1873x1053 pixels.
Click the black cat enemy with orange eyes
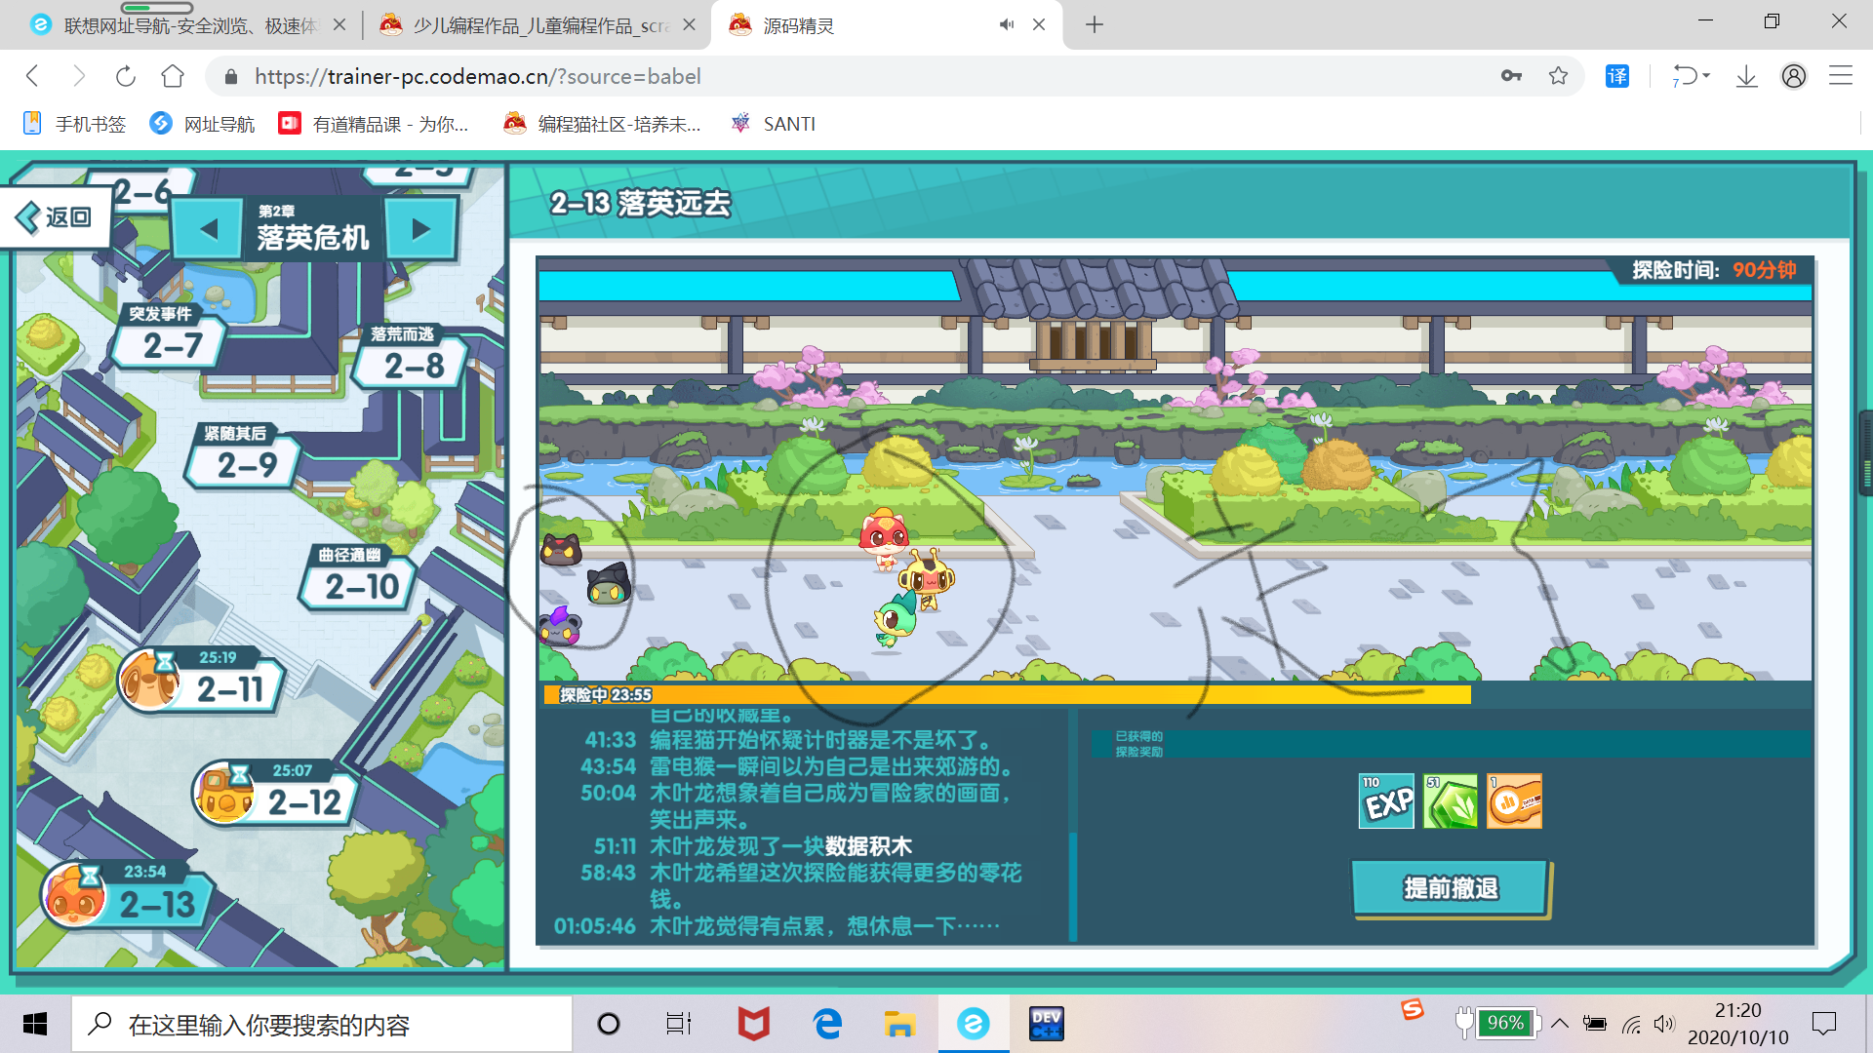pos(561,550)
